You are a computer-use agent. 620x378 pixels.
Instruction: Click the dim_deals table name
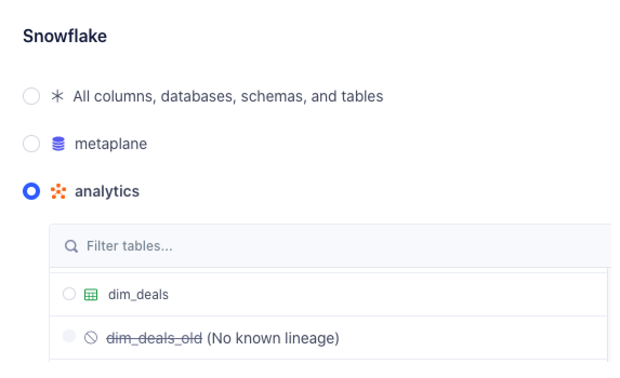click(138, 295)
